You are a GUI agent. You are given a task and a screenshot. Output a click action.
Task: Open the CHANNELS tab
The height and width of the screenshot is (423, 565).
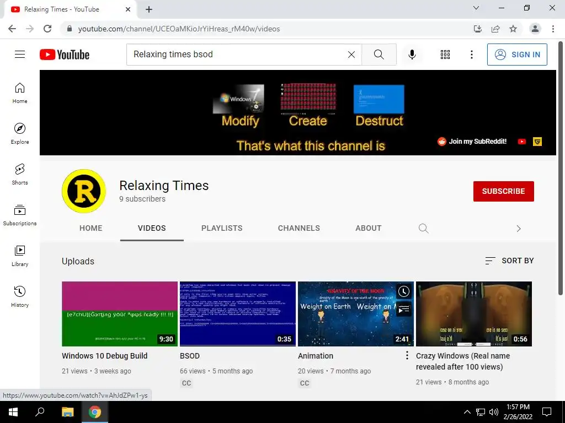coord(299,228)
